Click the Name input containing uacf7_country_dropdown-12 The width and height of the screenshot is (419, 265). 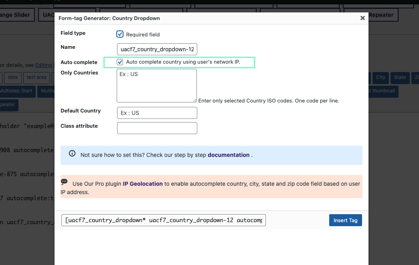tap(157, 49)
